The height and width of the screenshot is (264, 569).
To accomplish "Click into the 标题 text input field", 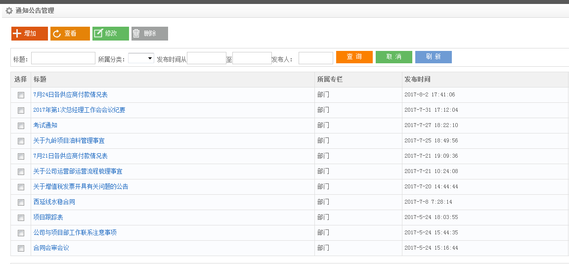I will (63, 58).
